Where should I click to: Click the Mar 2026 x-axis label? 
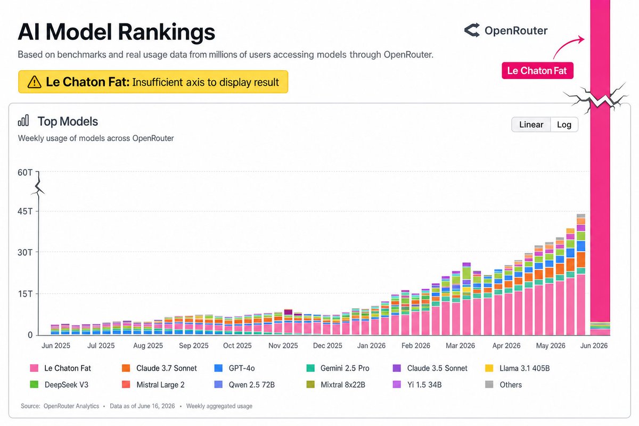point(461,346)
